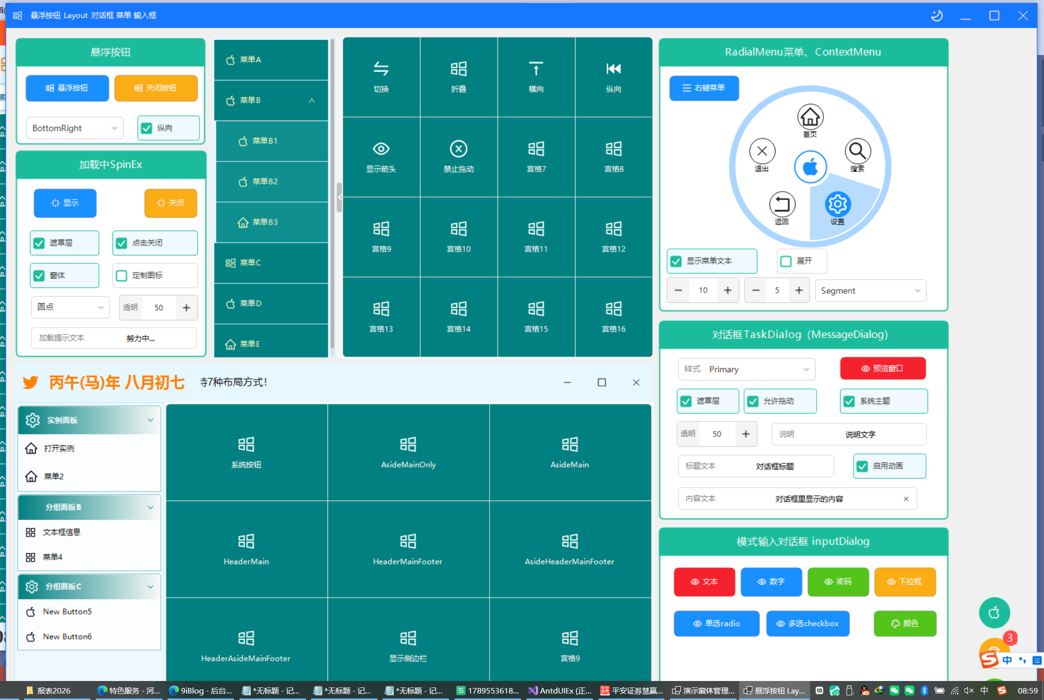Click the green 颜色 button
1044x700 pixels.
click(905, 623)
